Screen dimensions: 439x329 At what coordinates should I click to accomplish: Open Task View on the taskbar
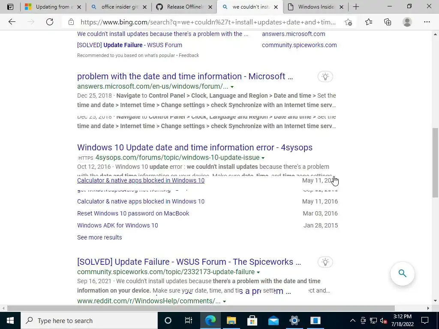189,320
